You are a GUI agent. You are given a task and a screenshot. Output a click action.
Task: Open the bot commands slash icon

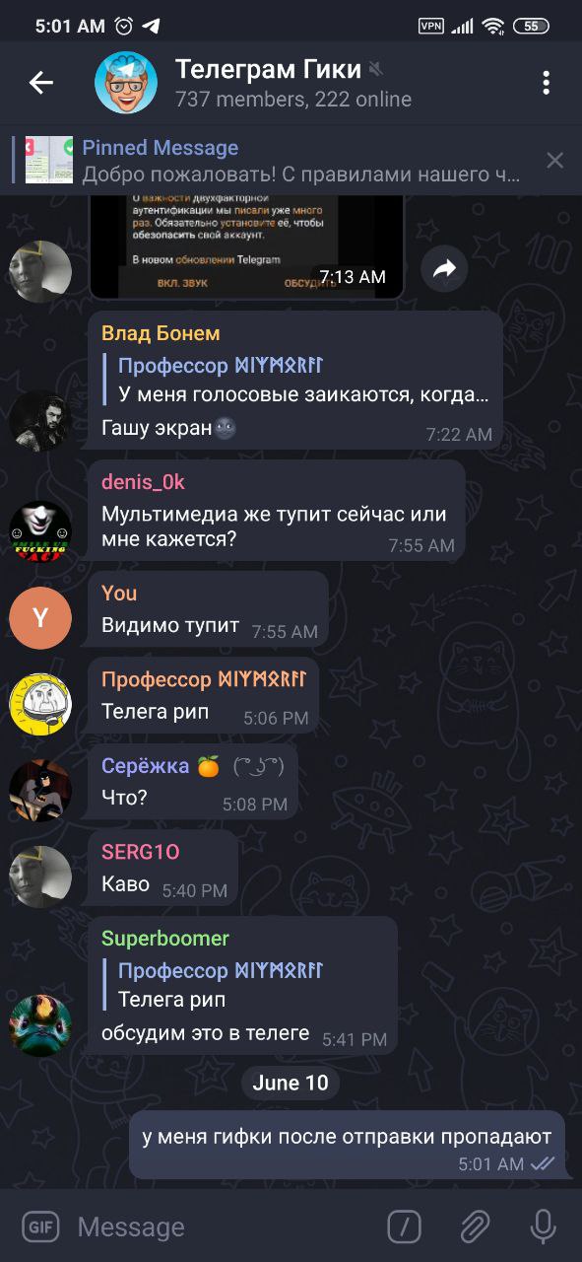(x=404, y=1227)
